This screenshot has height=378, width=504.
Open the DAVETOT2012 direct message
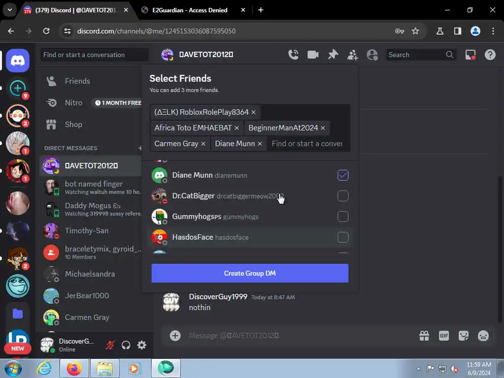tap(91, 165)
